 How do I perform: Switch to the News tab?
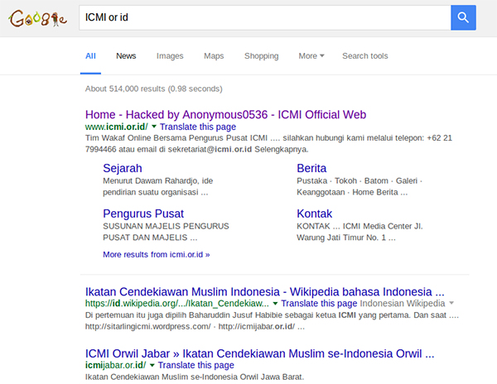(x=126, y=56)
